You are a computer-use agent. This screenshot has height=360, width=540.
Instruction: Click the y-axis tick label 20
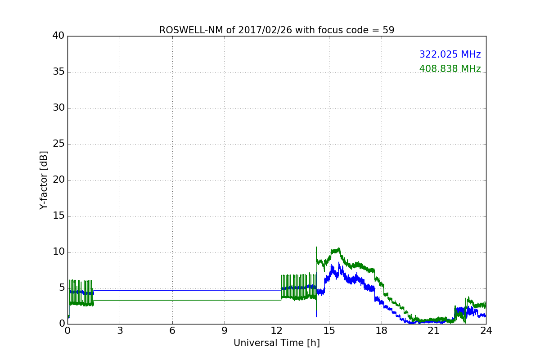point(58,180)
